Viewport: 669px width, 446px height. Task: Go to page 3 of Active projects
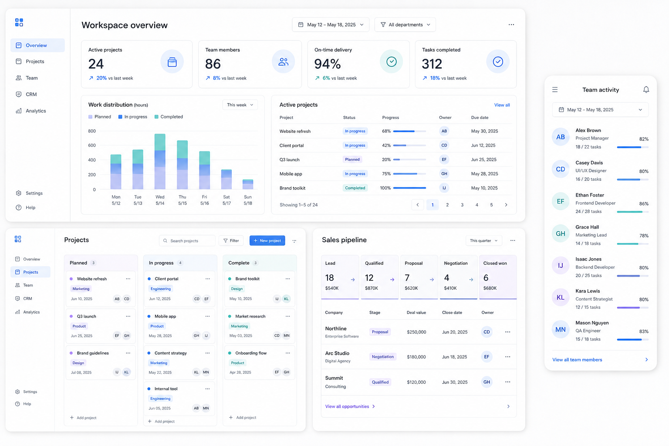(x=462, y=205)
